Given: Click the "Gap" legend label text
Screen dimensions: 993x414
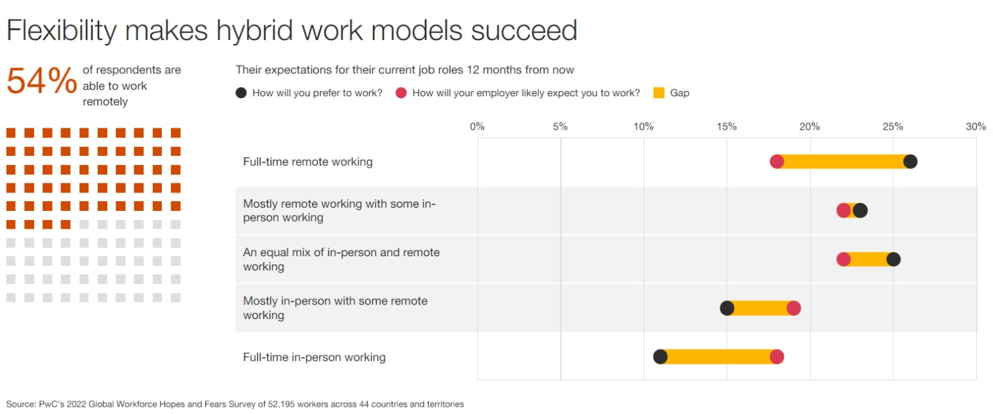Looking at the screenshot, I should point(680,93).
